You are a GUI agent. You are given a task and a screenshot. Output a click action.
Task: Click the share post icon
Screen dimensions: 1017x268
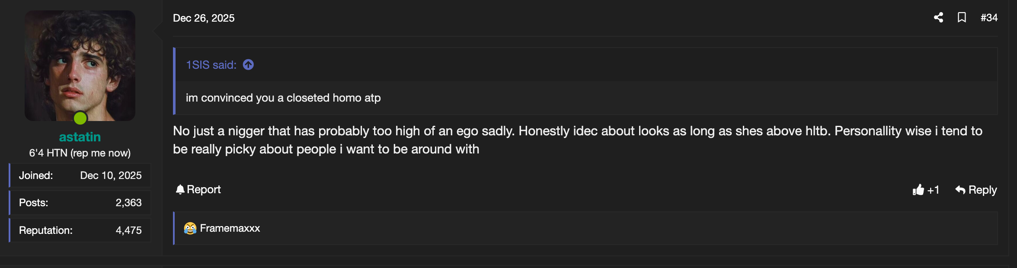pos(938,18)
